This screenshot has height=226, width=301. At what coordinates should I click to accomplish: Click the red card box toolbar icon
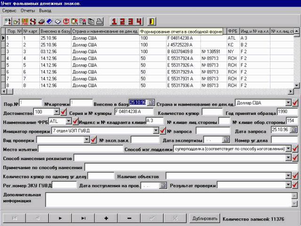pyautogui.click(x=41, y=21)
